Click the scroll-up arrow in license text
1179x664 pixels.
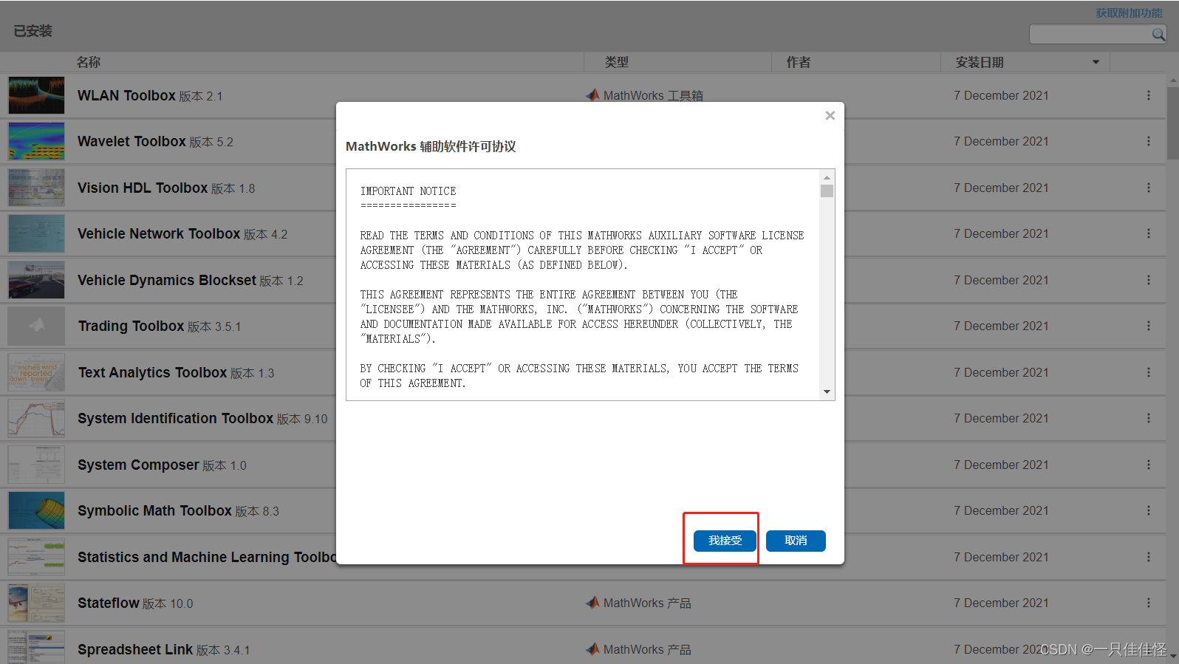pos(827,177)
